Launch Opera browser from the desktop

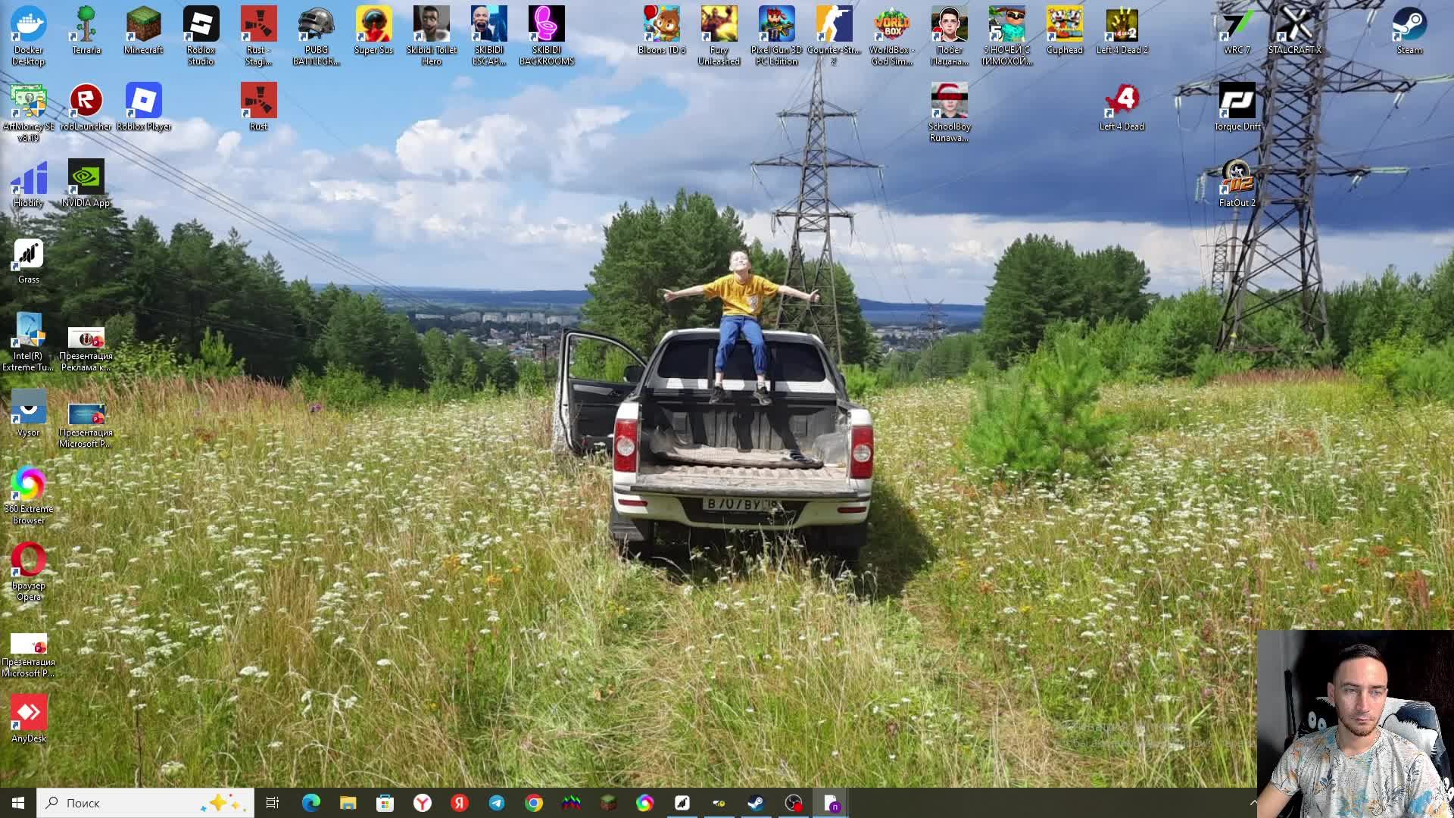click(29, 561)
